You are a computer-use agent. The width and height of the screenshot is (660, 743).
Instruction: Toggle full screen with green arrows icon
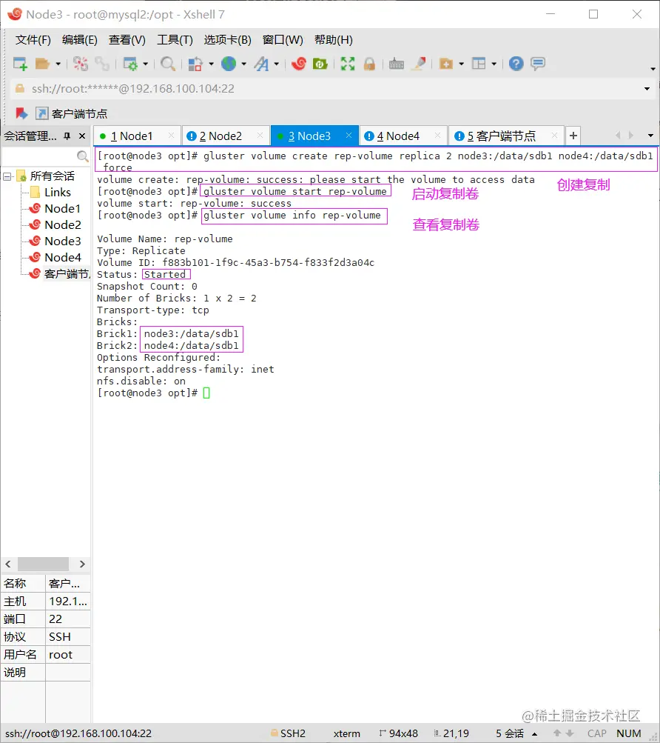(348, 64)
